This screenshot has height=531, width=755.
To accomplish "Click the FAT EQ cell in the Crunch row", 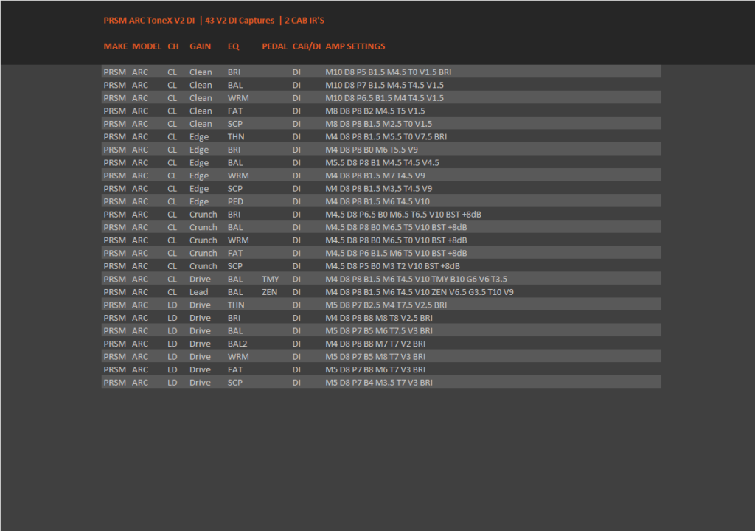I will coord(235,254).
